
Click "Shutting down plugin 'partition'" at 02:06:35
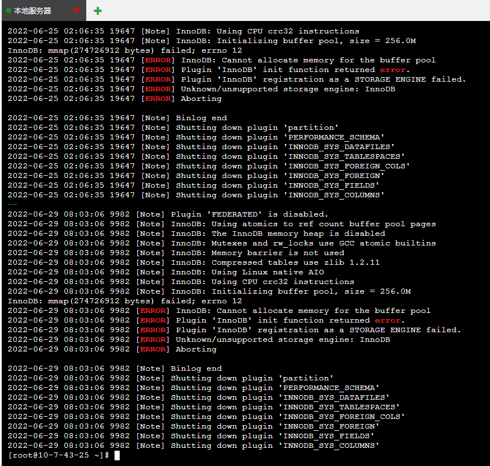(257, 128)
